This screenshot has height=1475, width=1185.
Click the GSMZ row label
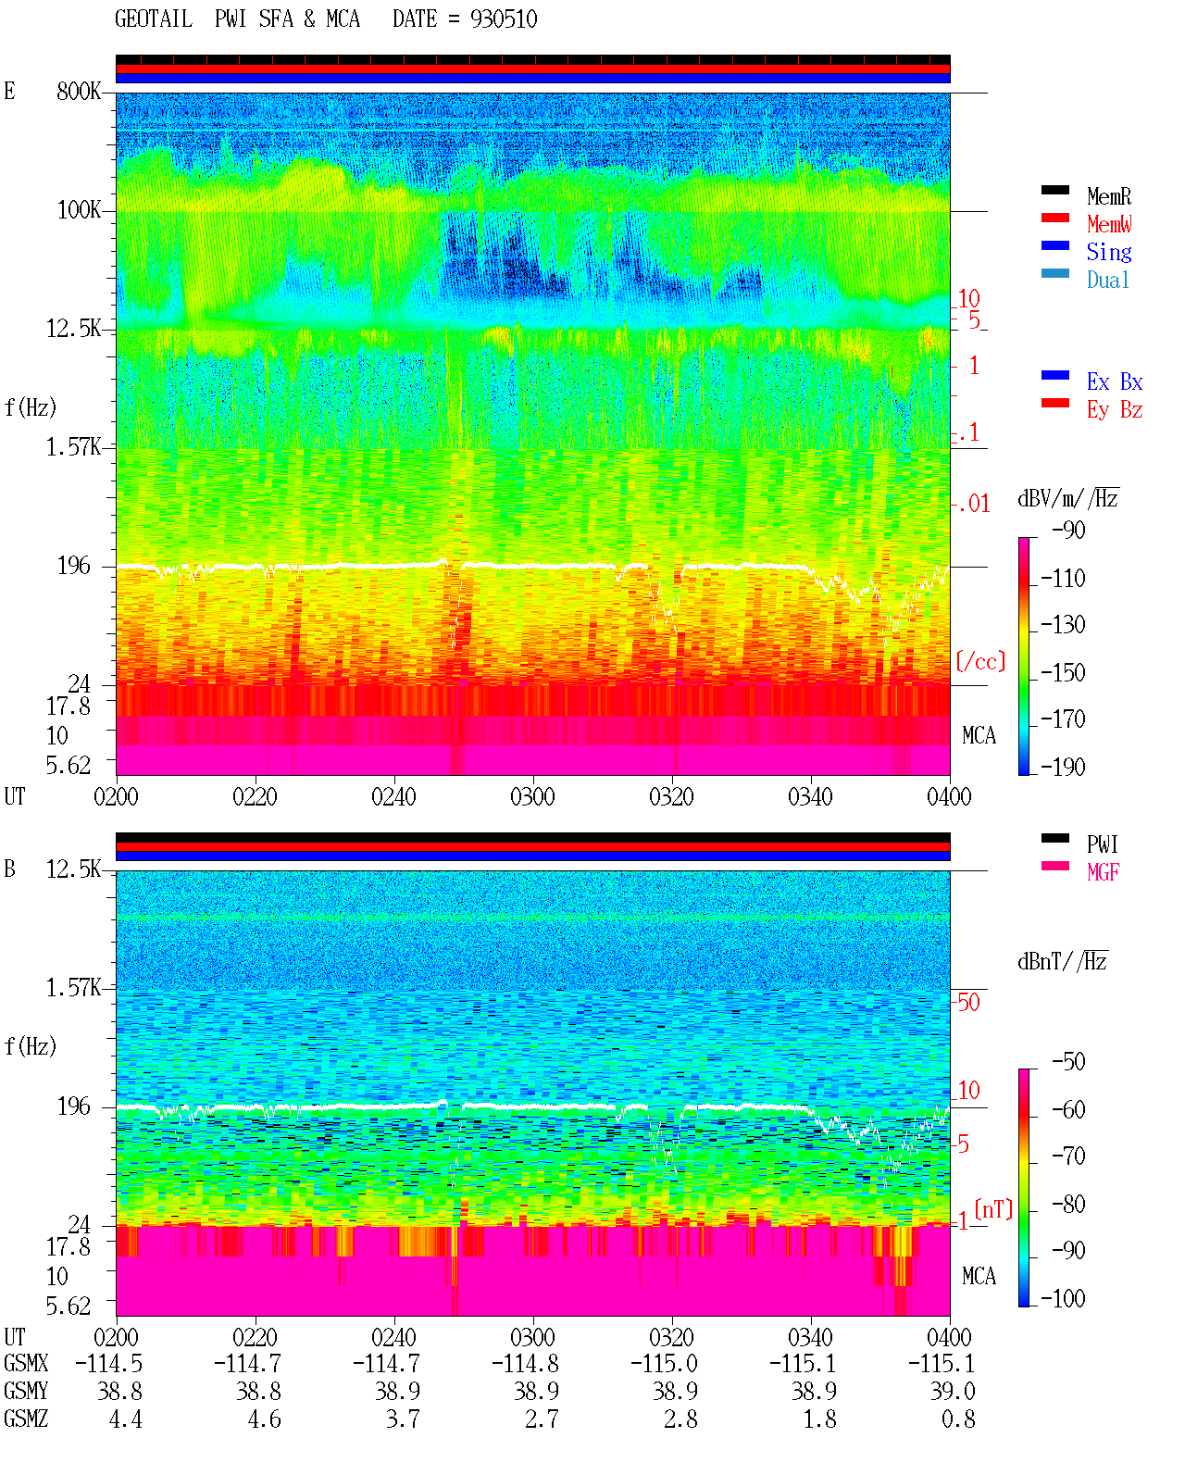tap(26, 1419)
